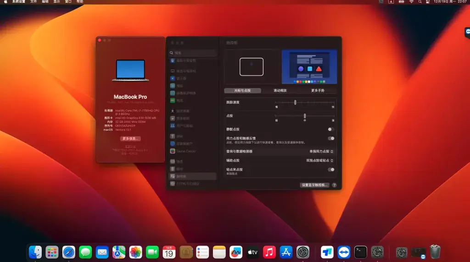Launch Safari from the Dock
The image size is (470, 262).
[x=69, y=252]
